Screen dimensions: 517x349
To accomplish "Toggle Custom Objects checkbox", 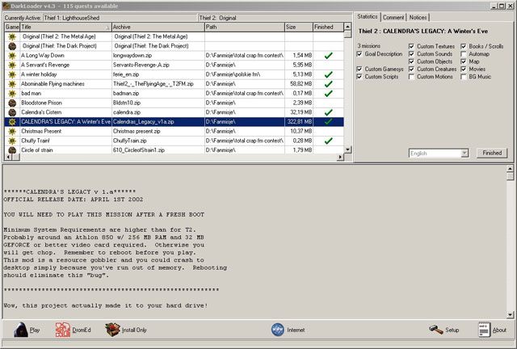I will pyautogui.click(x=411, y=61).
